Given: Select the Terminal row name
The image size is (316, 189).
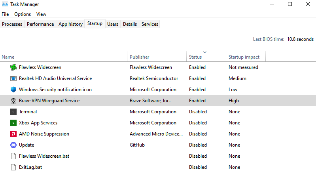Looking at the screenshot, I should pyautogui.click(x=28, y=112).
